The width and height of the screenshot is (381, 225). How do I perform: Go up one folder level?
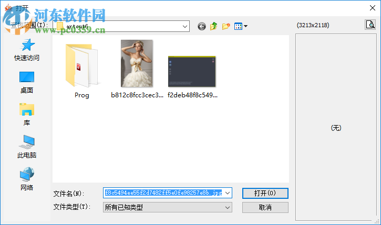[x=213, y=26]
